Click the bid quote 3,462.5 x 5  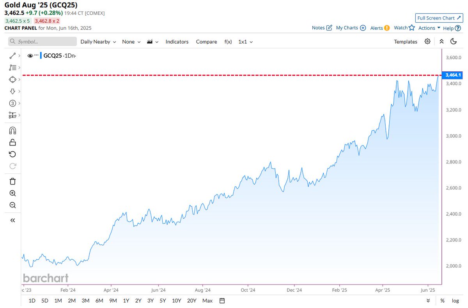coord(18,21)
